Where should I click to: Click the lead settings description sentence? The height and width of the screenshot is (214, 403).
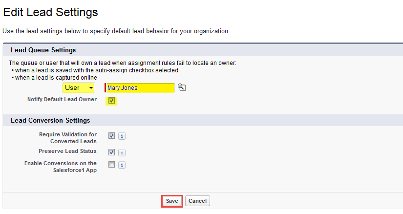coord(116,31)
